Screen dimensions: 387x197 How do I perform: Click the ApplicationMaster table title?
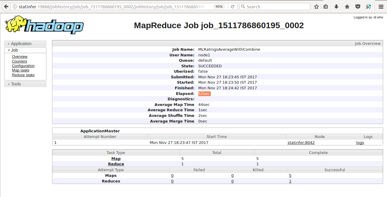(100, 131)
